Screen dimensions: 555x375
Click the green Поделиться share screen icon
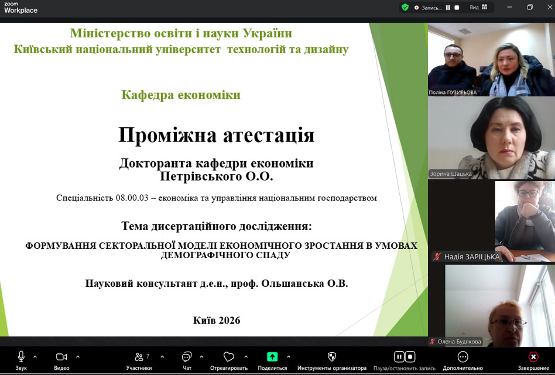coord(272,357)
